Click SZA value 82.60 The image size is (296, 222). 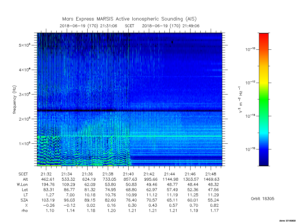(x=111, y=200)
